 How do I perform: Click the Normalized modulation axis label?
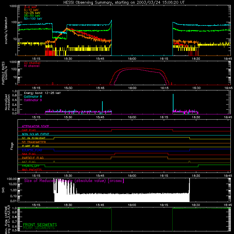pos(7,102)
